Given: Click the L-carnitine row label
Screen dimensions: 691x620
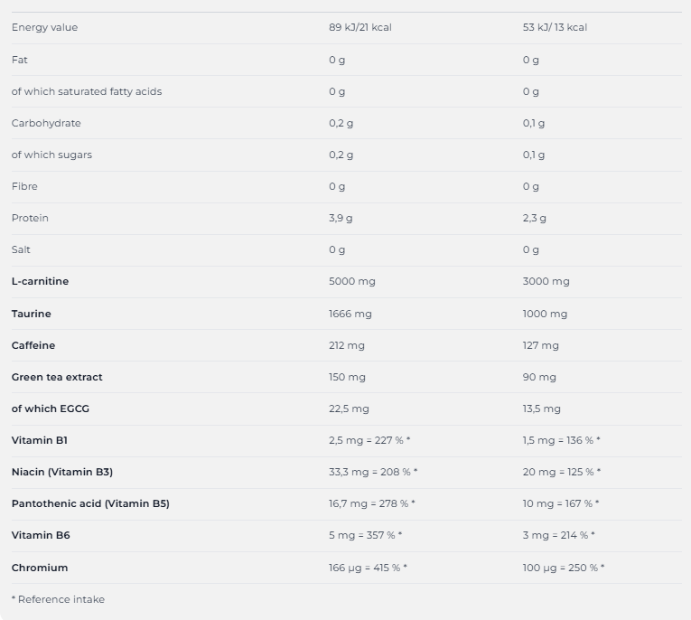Looking at the screenshot, I should coord(40,281).
